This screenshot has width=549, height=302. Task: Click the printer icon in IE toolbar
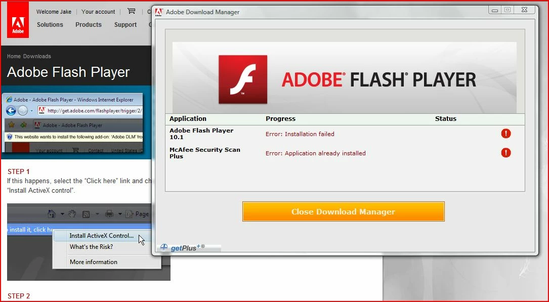[x=110, y=213]
